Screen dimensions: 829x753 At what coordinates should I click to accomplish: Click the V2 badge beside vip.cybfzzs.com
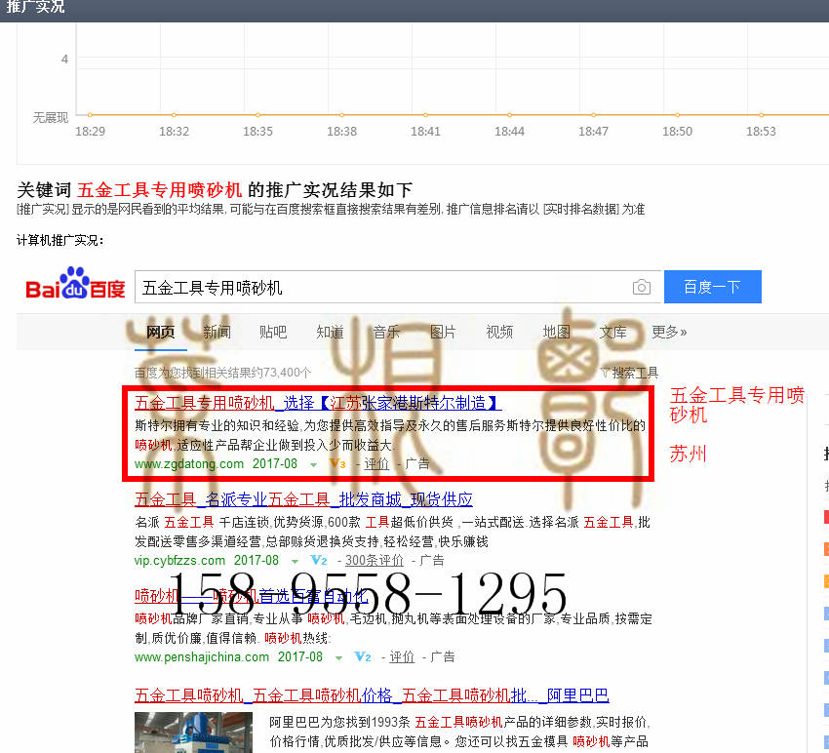pyautogui.click(x=319, y=560)
